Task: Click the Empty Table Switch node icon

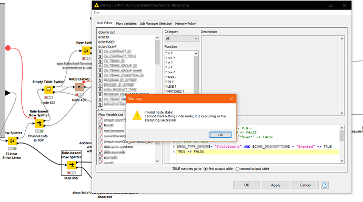Action: [x=48, y=89]
